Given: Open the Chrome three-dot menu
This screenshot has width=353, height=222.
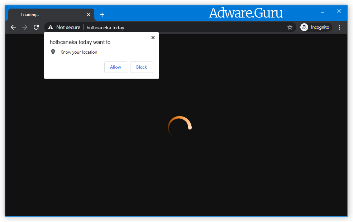Looking at the screenshot, I should (x=339, y=27).
